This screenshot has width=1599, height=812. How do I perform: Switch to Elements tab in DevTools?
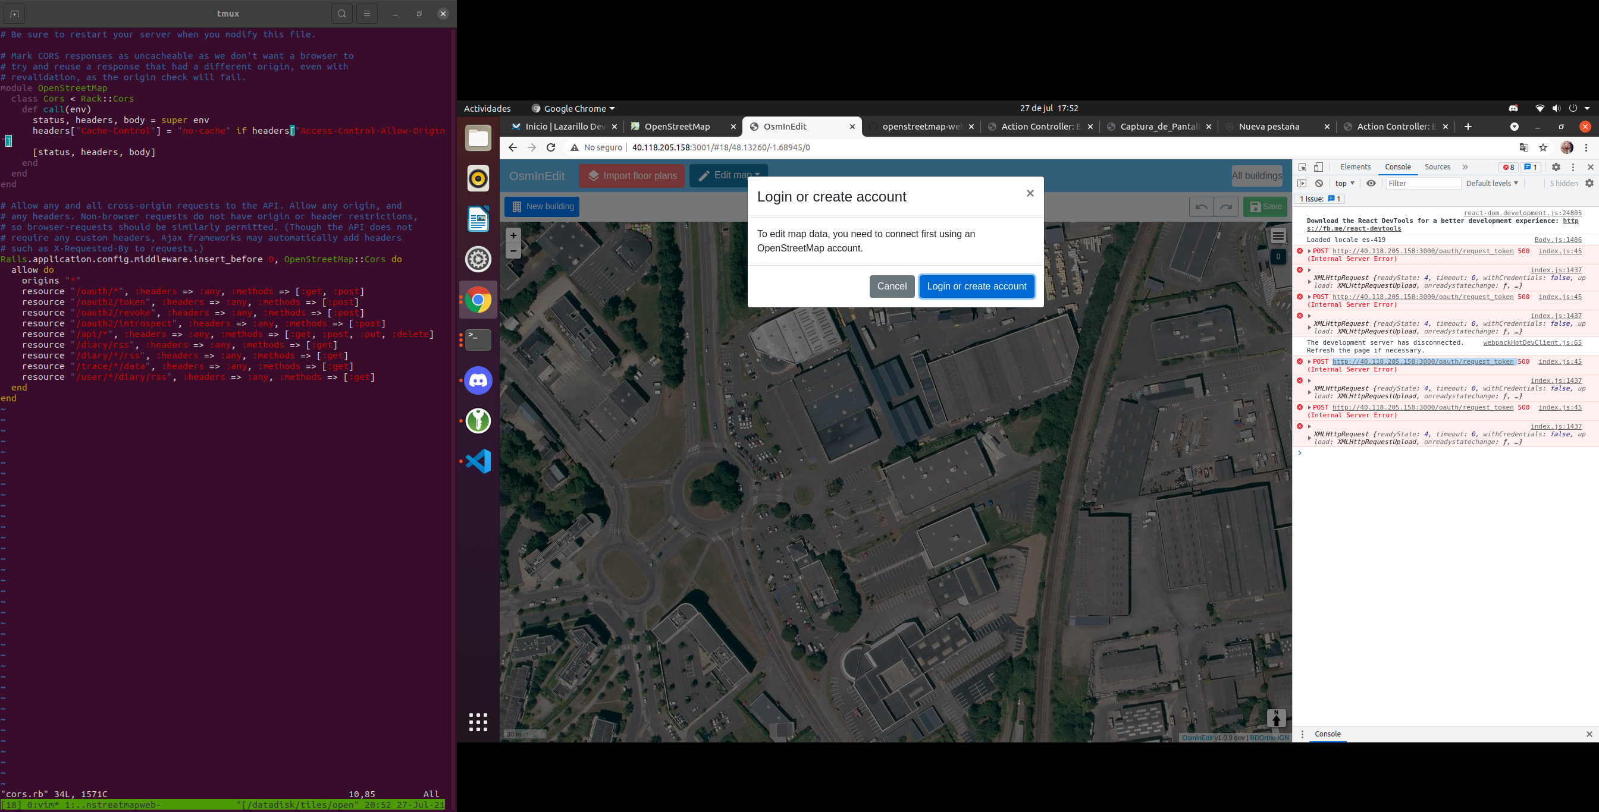[1355, 167]
